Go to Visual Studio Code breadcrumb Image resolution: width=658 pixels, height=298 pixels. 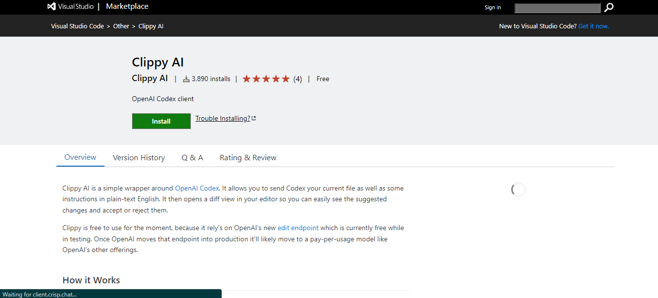coord(77,26)
